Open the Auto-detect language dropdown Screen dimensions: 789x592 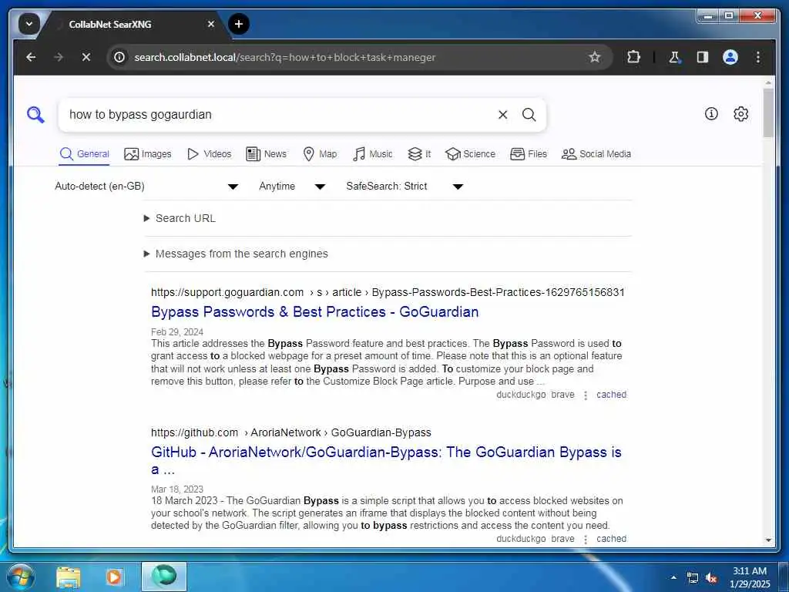pos(146,187)
